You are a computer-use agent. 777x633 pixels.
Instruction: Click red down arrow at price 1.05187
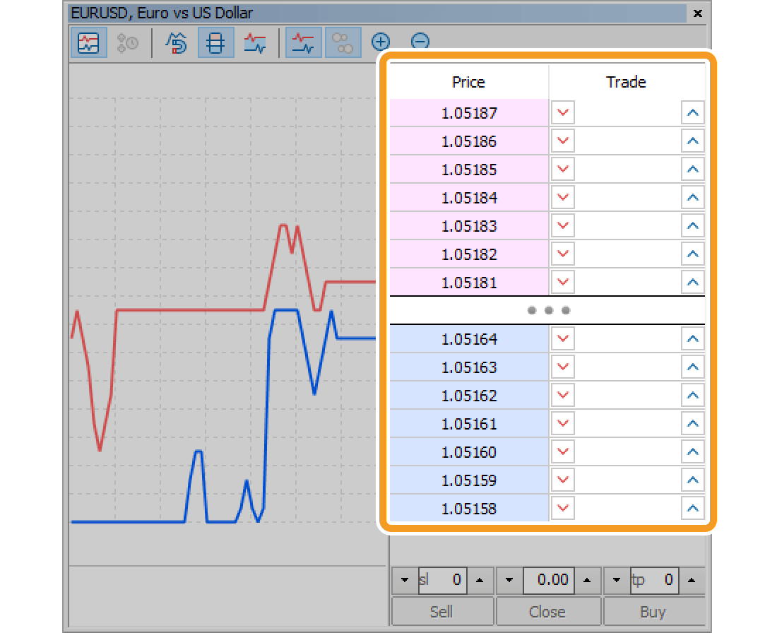(563, 113)
